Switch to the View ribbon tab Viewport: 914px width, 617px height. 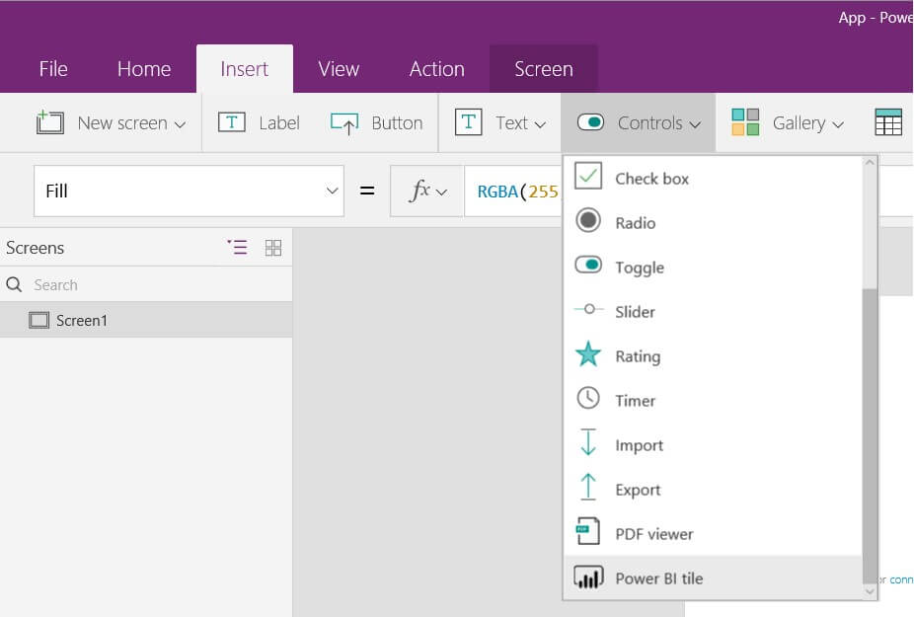[x=338, y=68]
